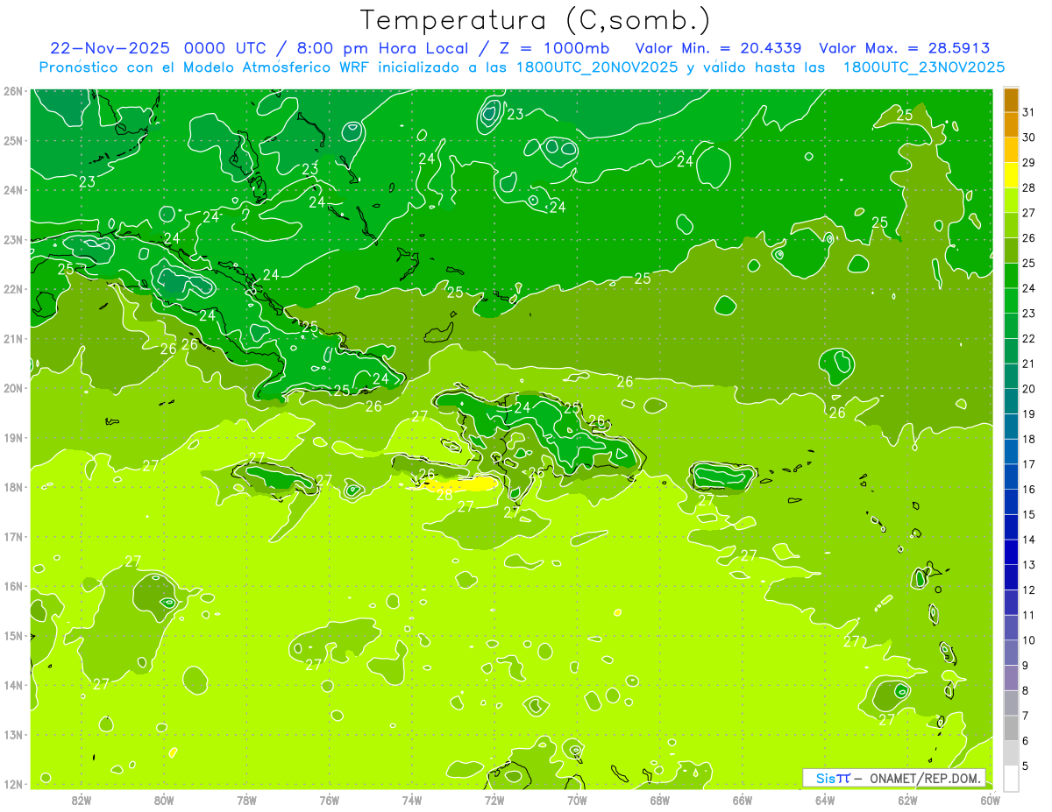Click the color scale label '12'
This screenshot has height=812, width=1052.
point(1029,590)
